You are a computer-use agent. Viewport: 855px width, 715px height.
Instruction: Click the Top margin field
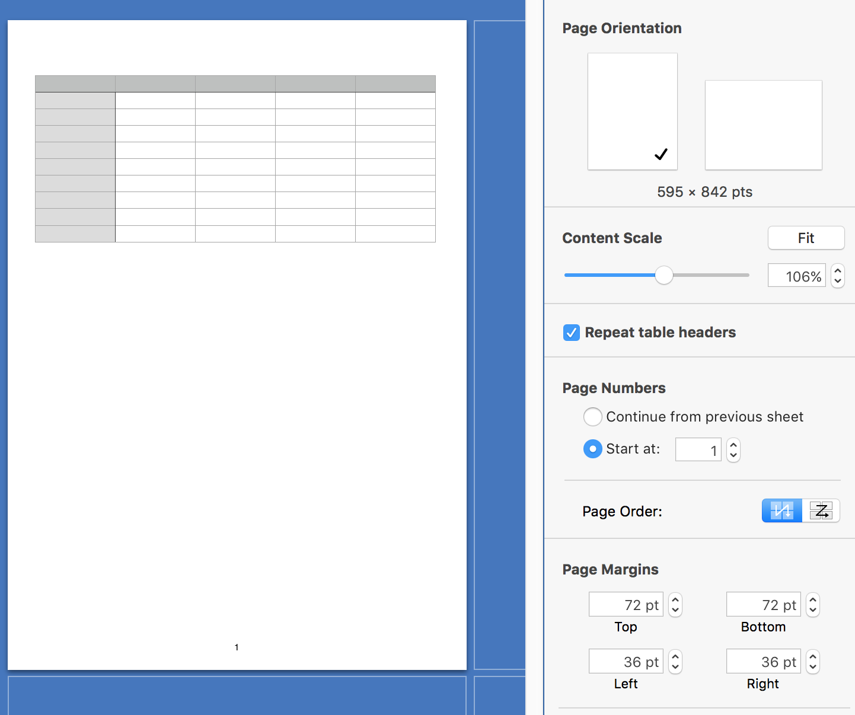click(626, 605)
